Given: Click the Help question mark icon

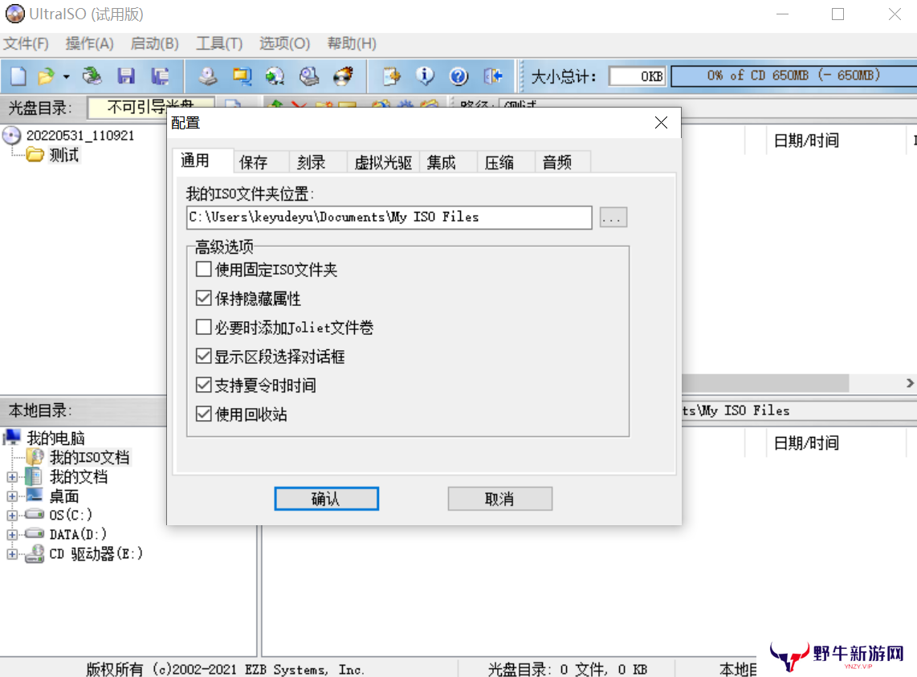Looking at the screenshot, I should 458,76.
